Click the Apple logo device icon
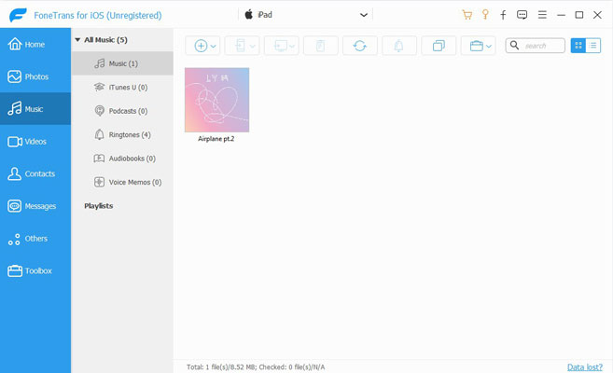Screen dimensions: 613x373 click(x=248, y=15)
